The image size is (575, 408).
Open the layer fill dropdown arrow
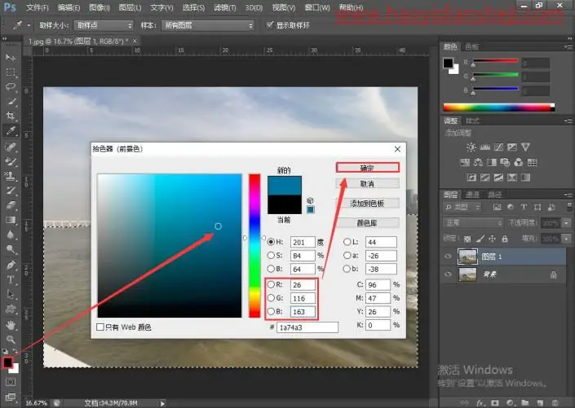click(567, 239)
